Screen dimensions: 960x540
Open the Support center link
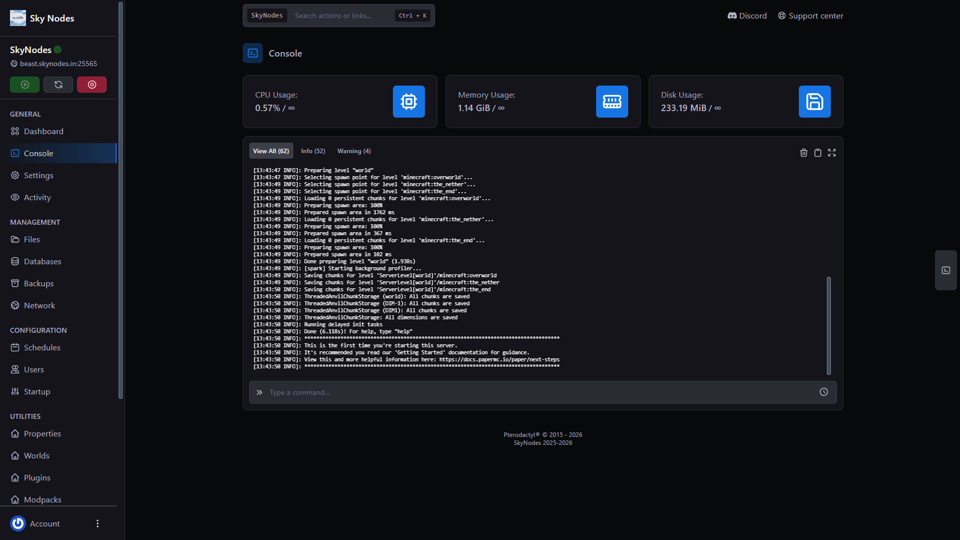[810, 16]
